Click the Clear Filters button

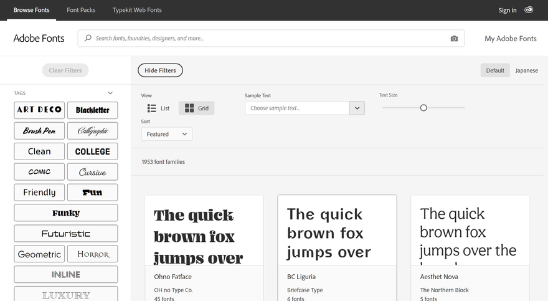point(65,70)
